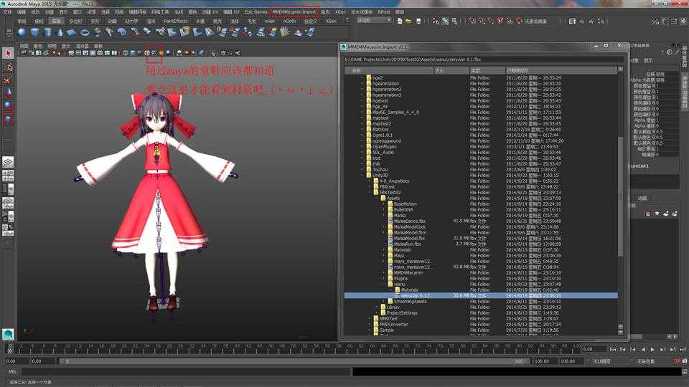New scene icon in the status line

tap(399, 21)
